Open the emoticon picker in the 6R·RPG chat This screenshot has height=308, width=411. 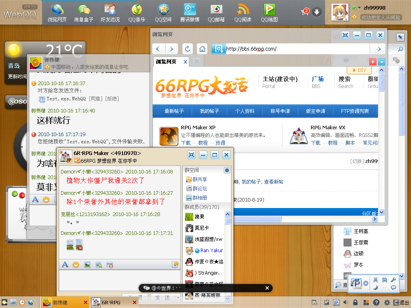tap(76, 265)
